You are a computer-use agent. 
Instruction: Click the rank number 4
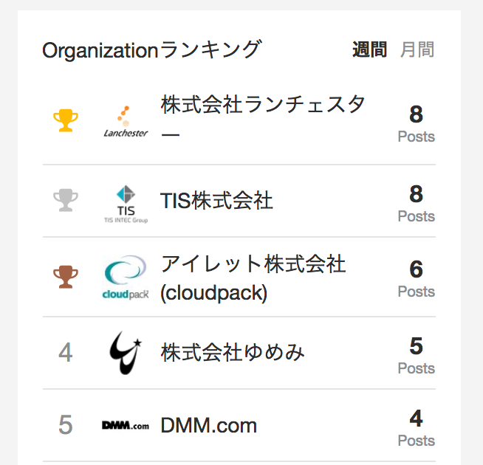(65, 353)
